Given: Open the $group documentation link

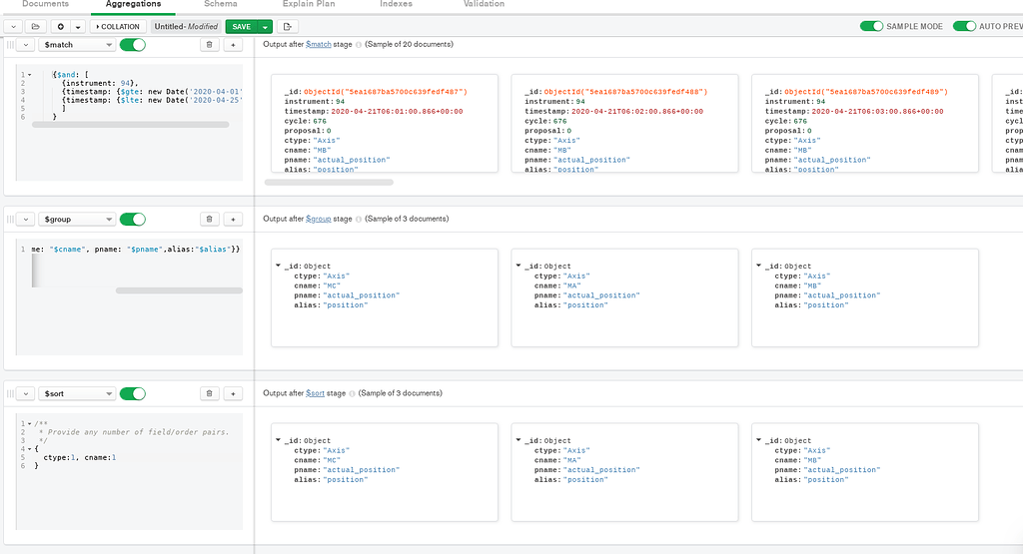Looking at the screenshot, I should pyautogui.click(x=318, y=219).
